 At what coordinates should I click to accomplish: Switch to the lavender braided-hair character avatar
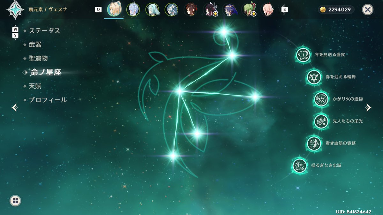pyautogui.click(x=133, y=10)
